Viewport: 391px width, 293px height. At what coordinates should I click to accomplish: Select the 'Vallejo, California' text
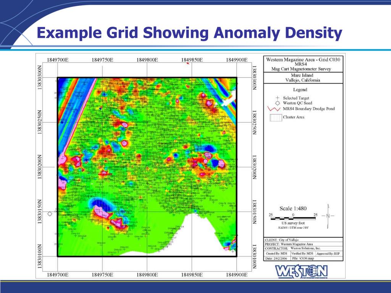point(302,80)
